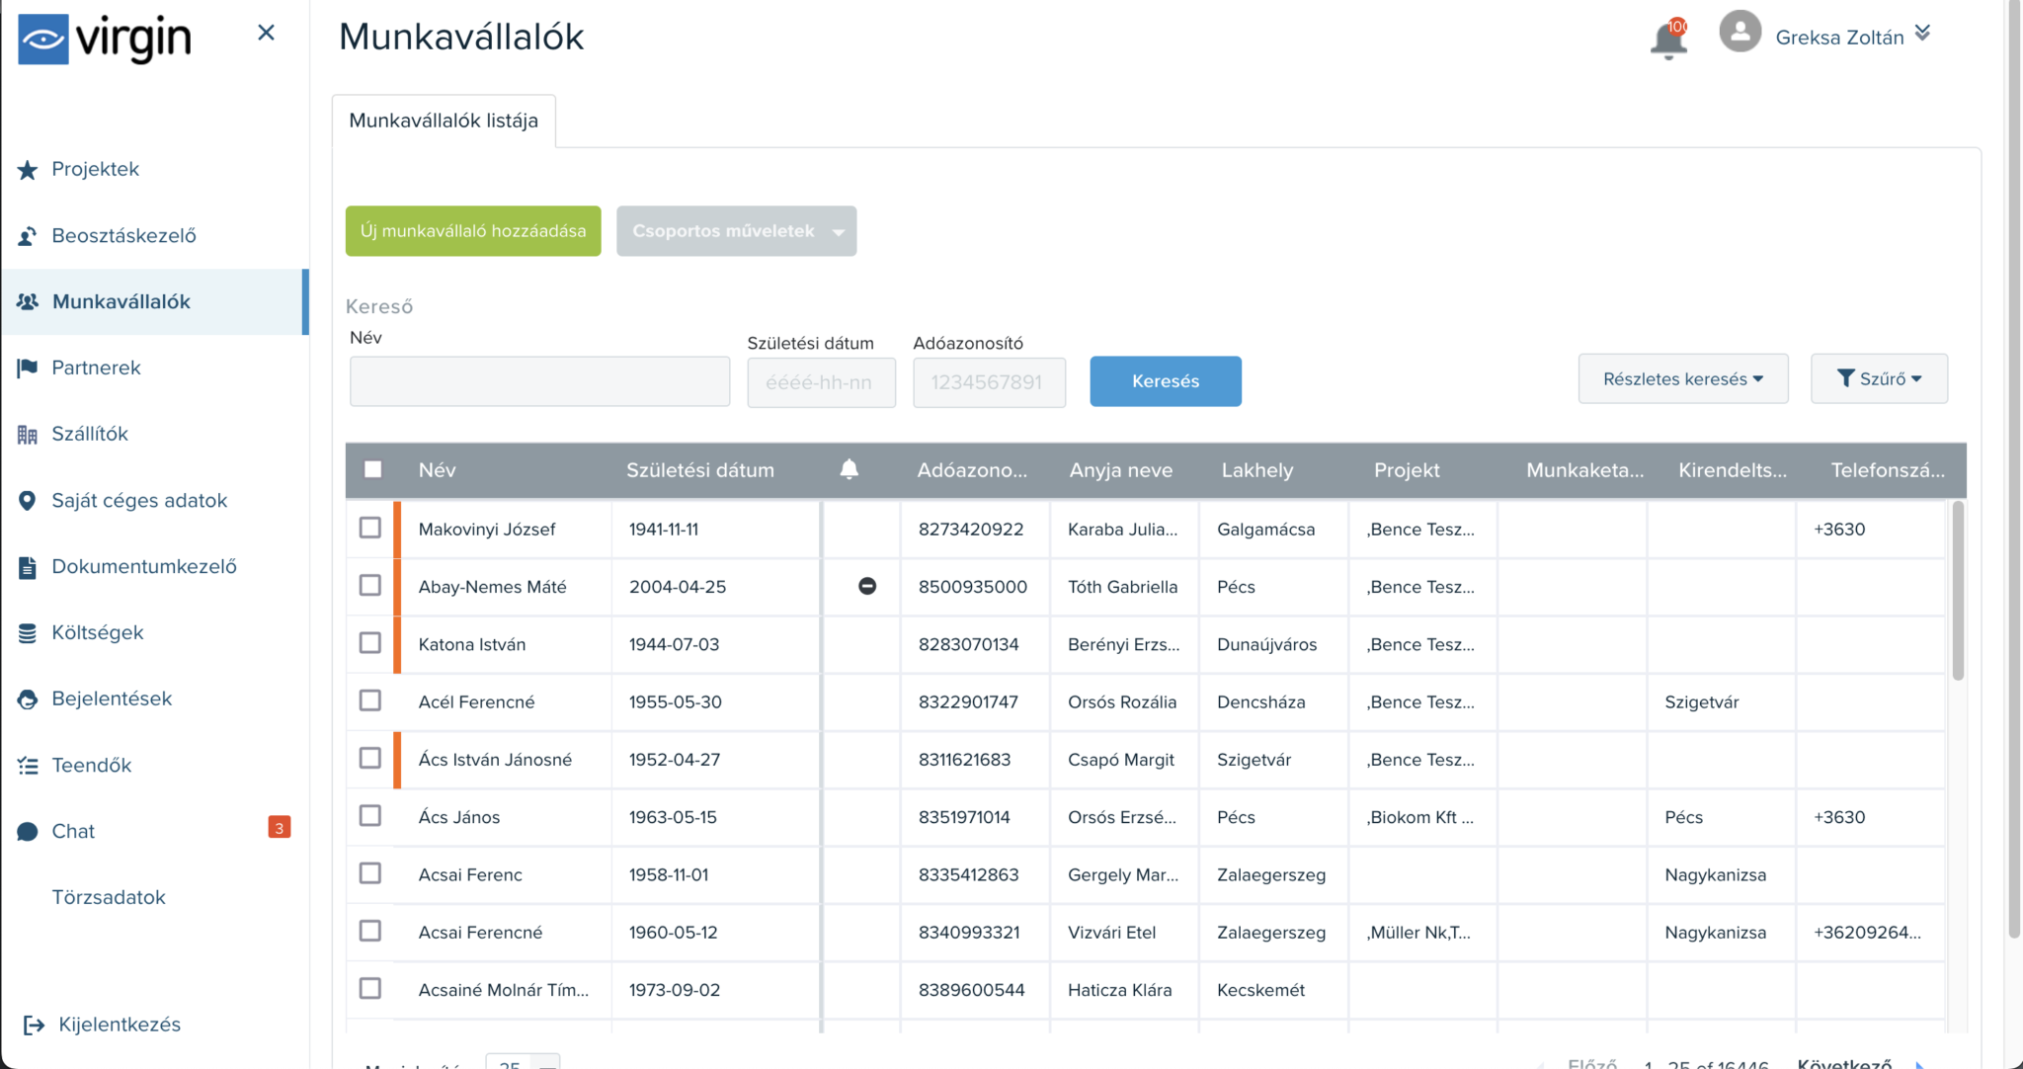The image size is (2023, 1069).
Task: Click the Kijelentkezés logout icon
Action: [x=34, y=1025]
